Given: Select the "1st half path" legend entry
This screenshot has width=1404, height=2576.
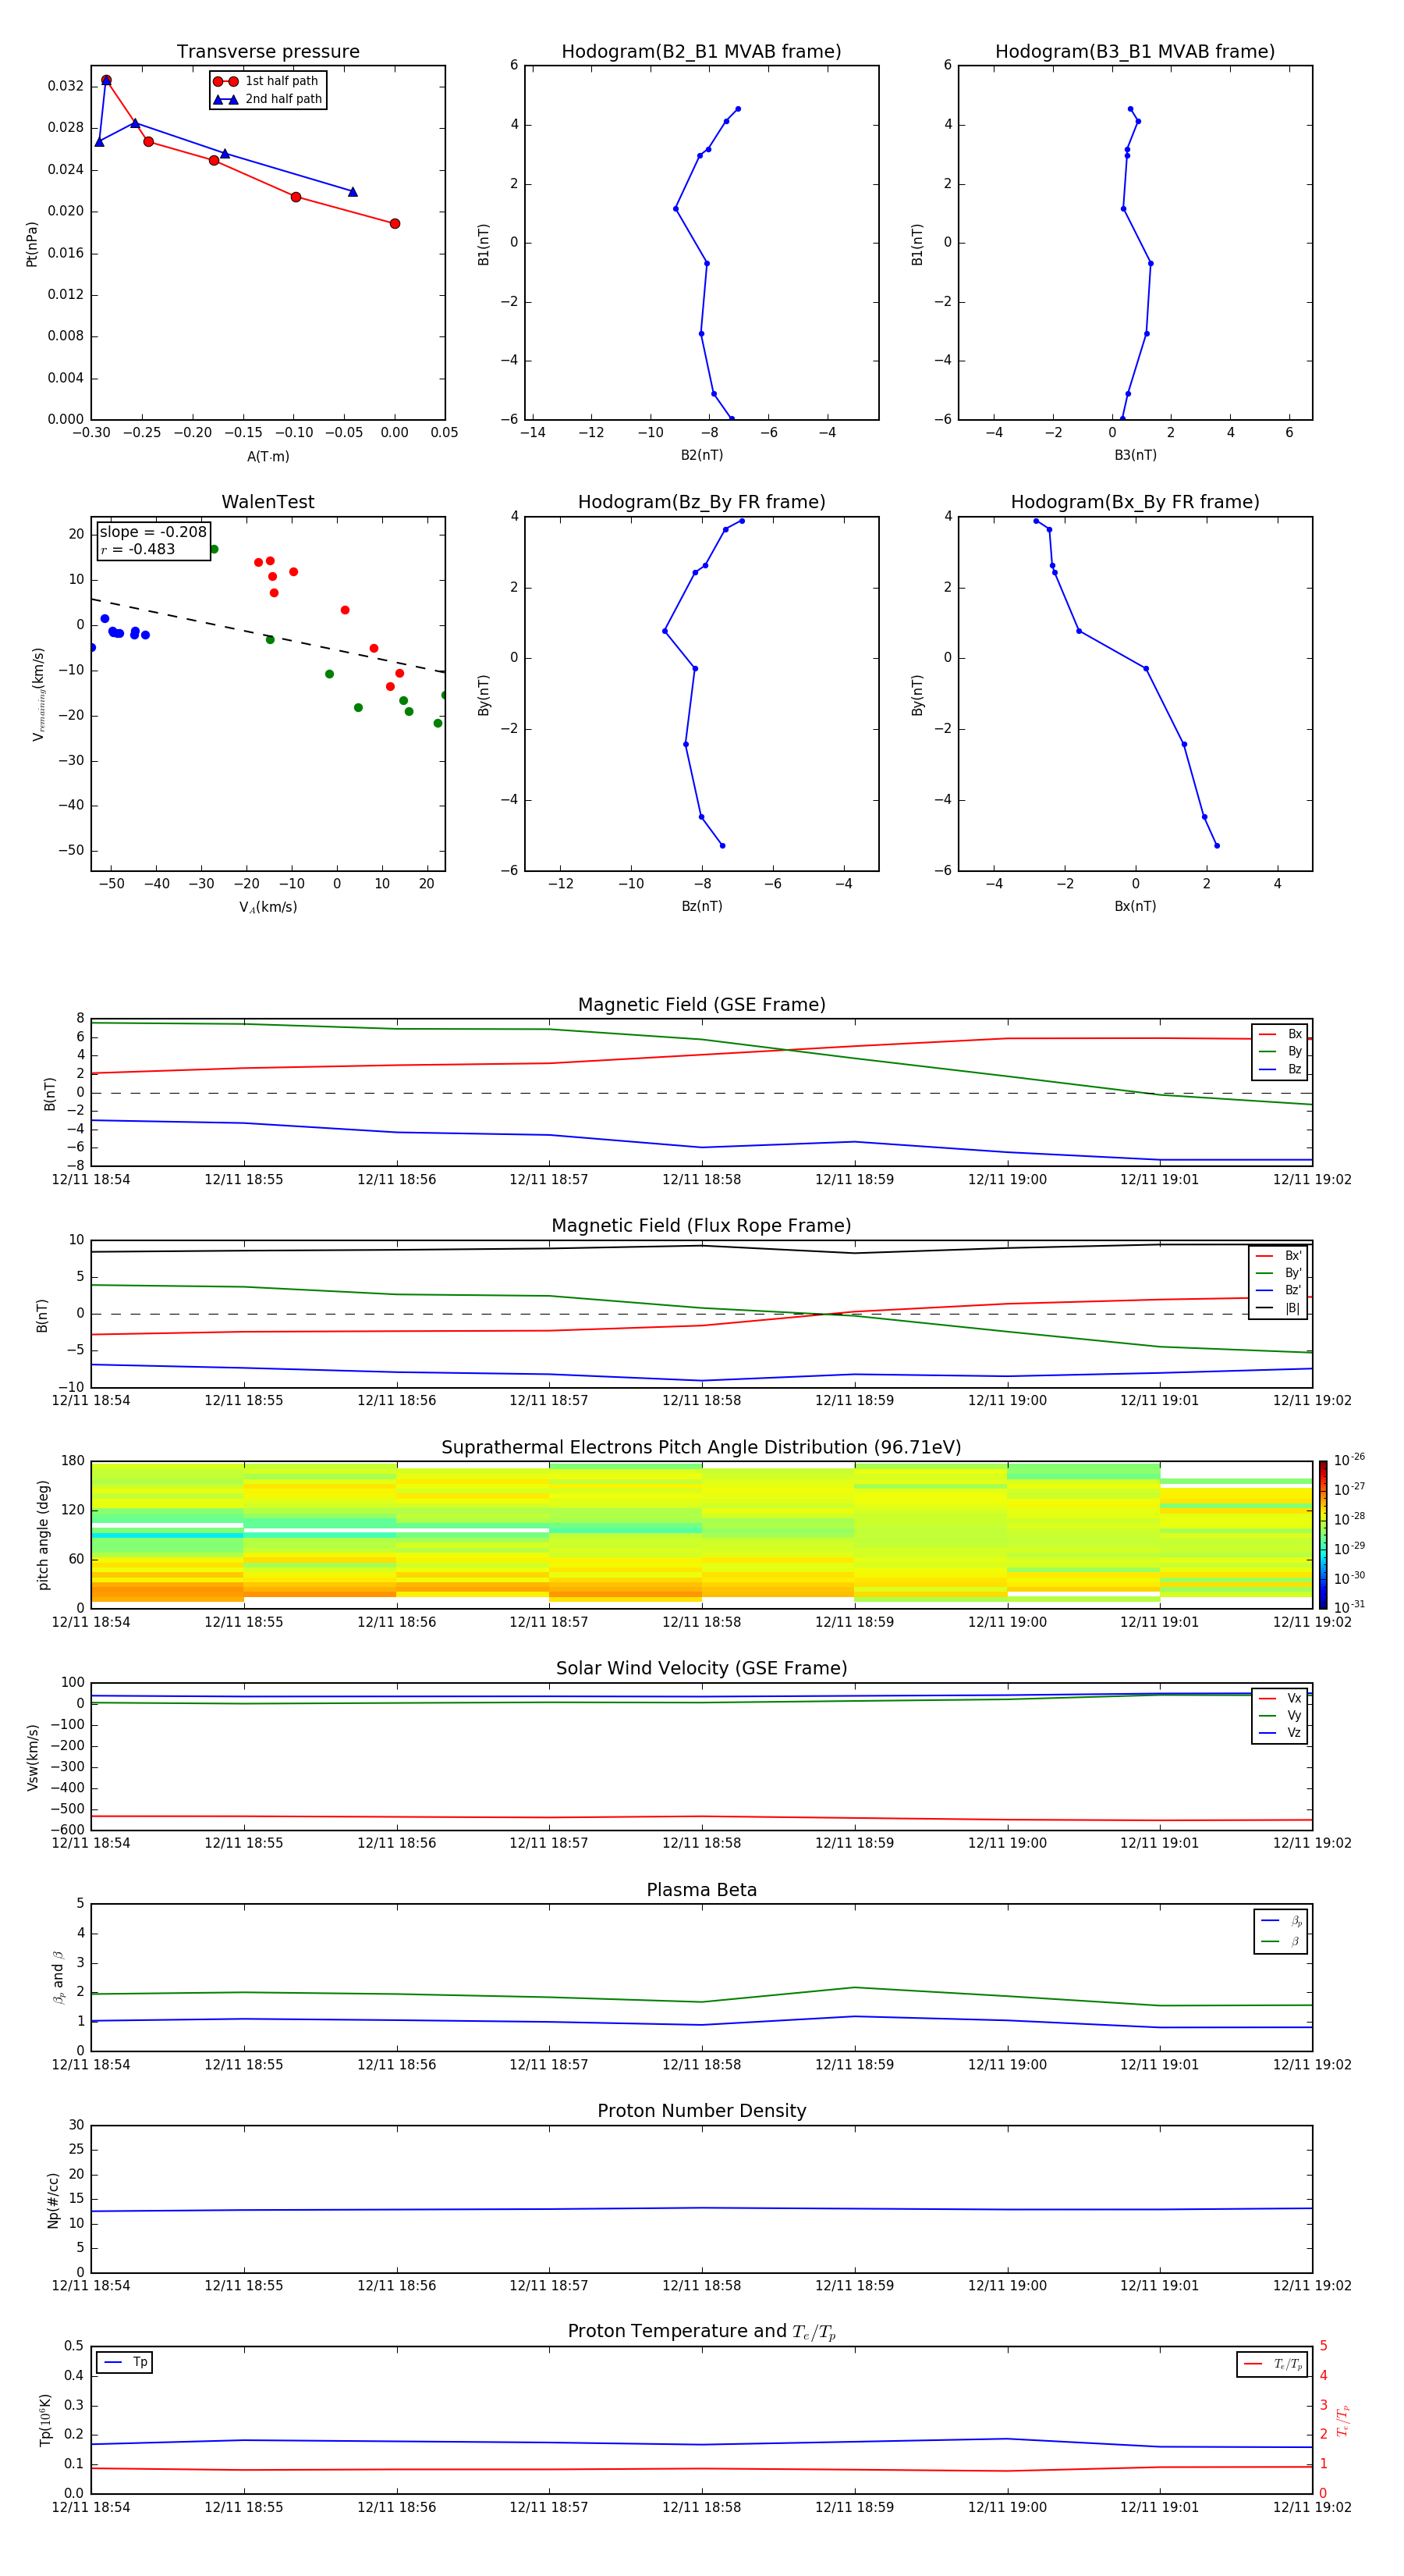Looking at the screenshot, I should tap(267, 81).
